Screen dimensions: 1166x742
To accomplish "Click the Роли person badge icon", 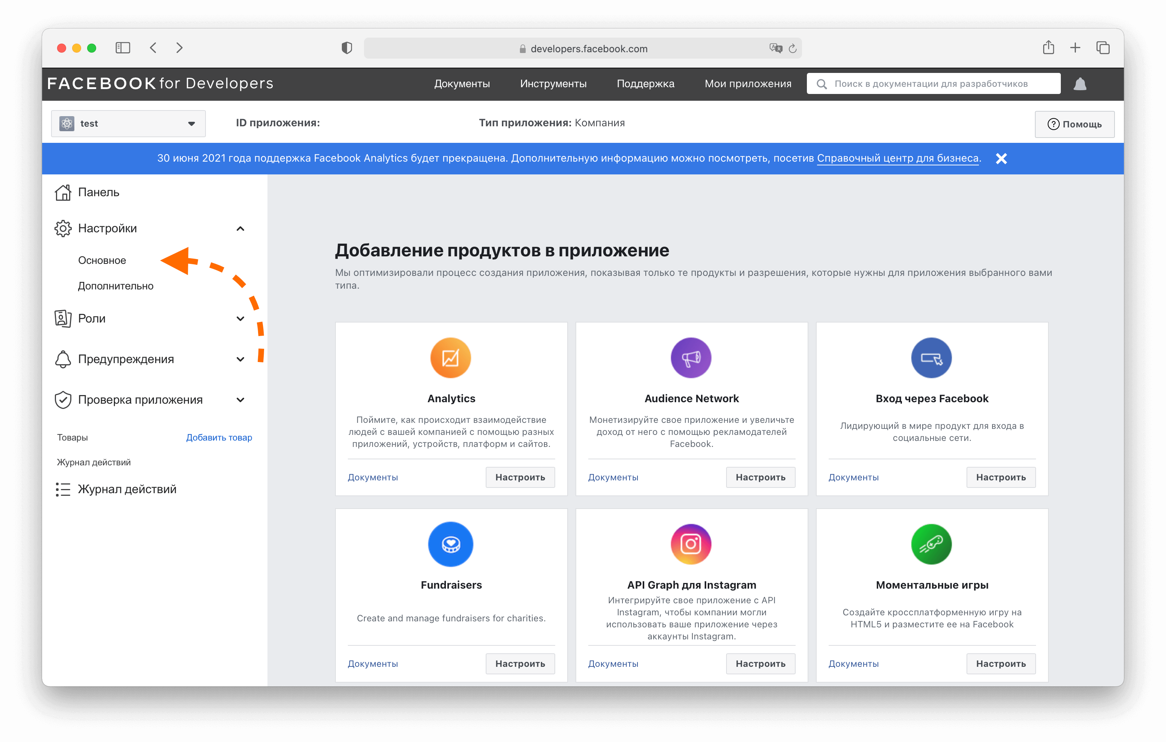I will tap(63, 318).
